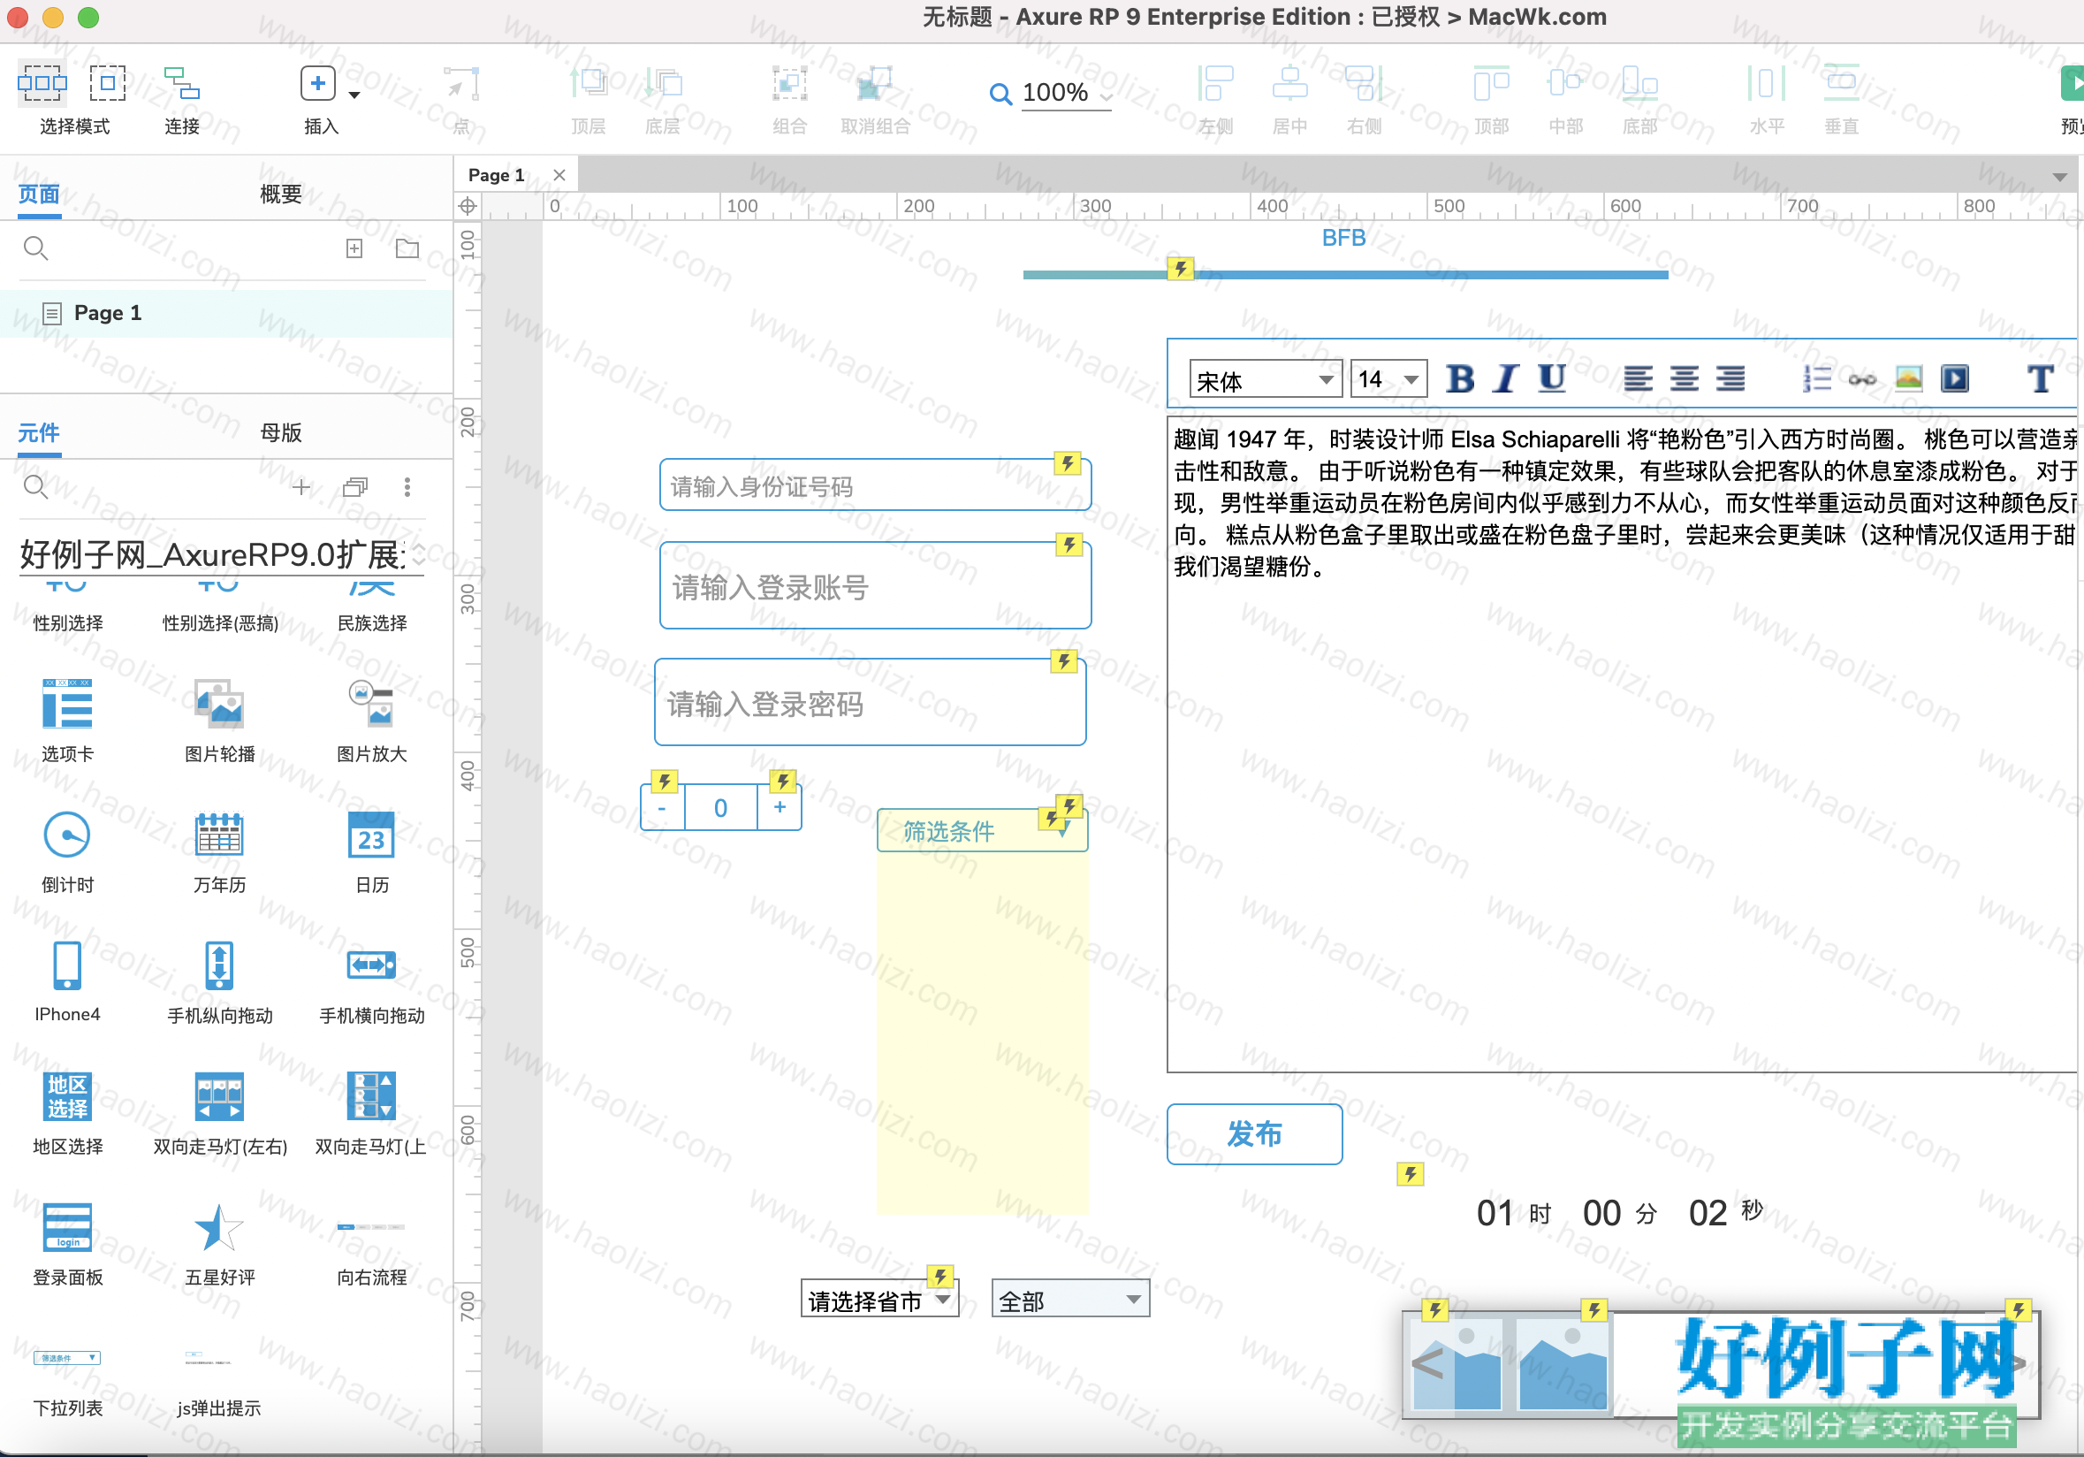Select the 选项卡 widget
The height and width of the screenshot is (1457, 2084).
click(x=67, y=721)
